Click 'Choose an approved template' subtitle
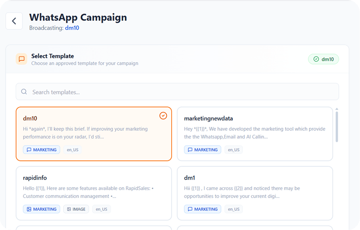Viewport: 360px width, 230px height. [x=85, y=63]
